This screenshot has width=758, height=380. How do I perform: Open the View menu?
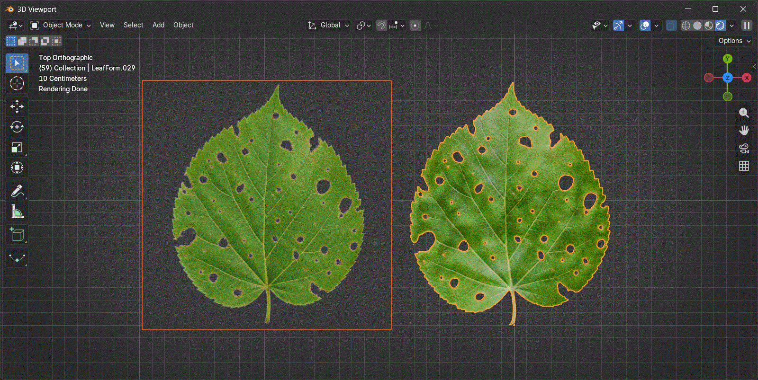click(x=107, y=26)
